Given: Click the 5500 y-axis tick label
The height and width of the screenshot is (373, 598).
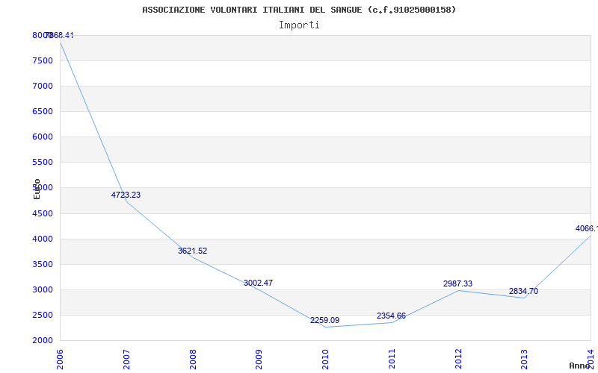Looking at the screenshot, I should [43, 162].
